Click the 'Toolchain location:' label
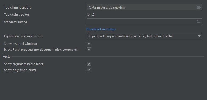 [17, 7]
